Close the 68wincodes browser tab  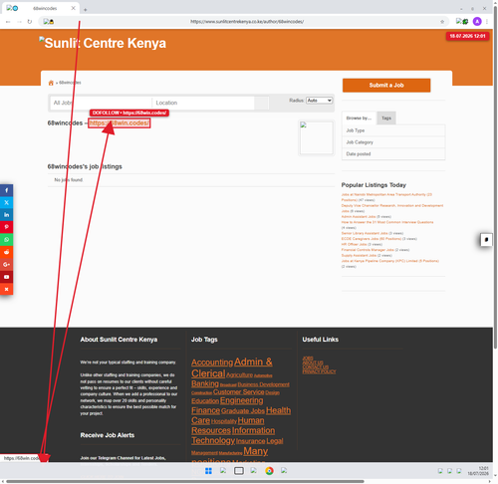74,8
